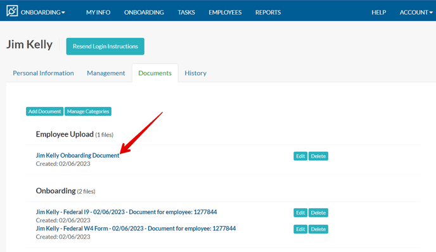Click HELP in the top bar

(379, 13)
